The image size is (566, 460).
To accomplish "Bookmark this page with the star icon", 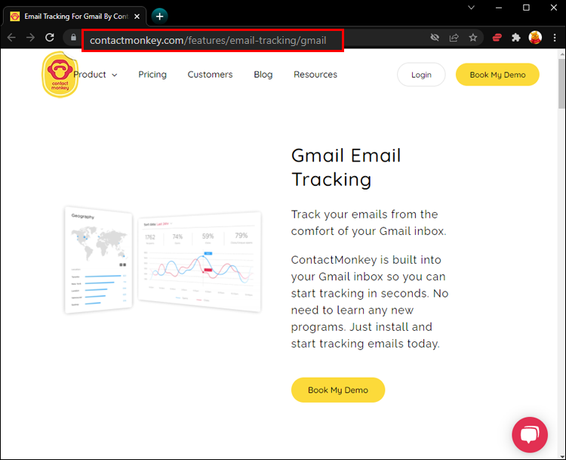I will click(x=473, y=38).
